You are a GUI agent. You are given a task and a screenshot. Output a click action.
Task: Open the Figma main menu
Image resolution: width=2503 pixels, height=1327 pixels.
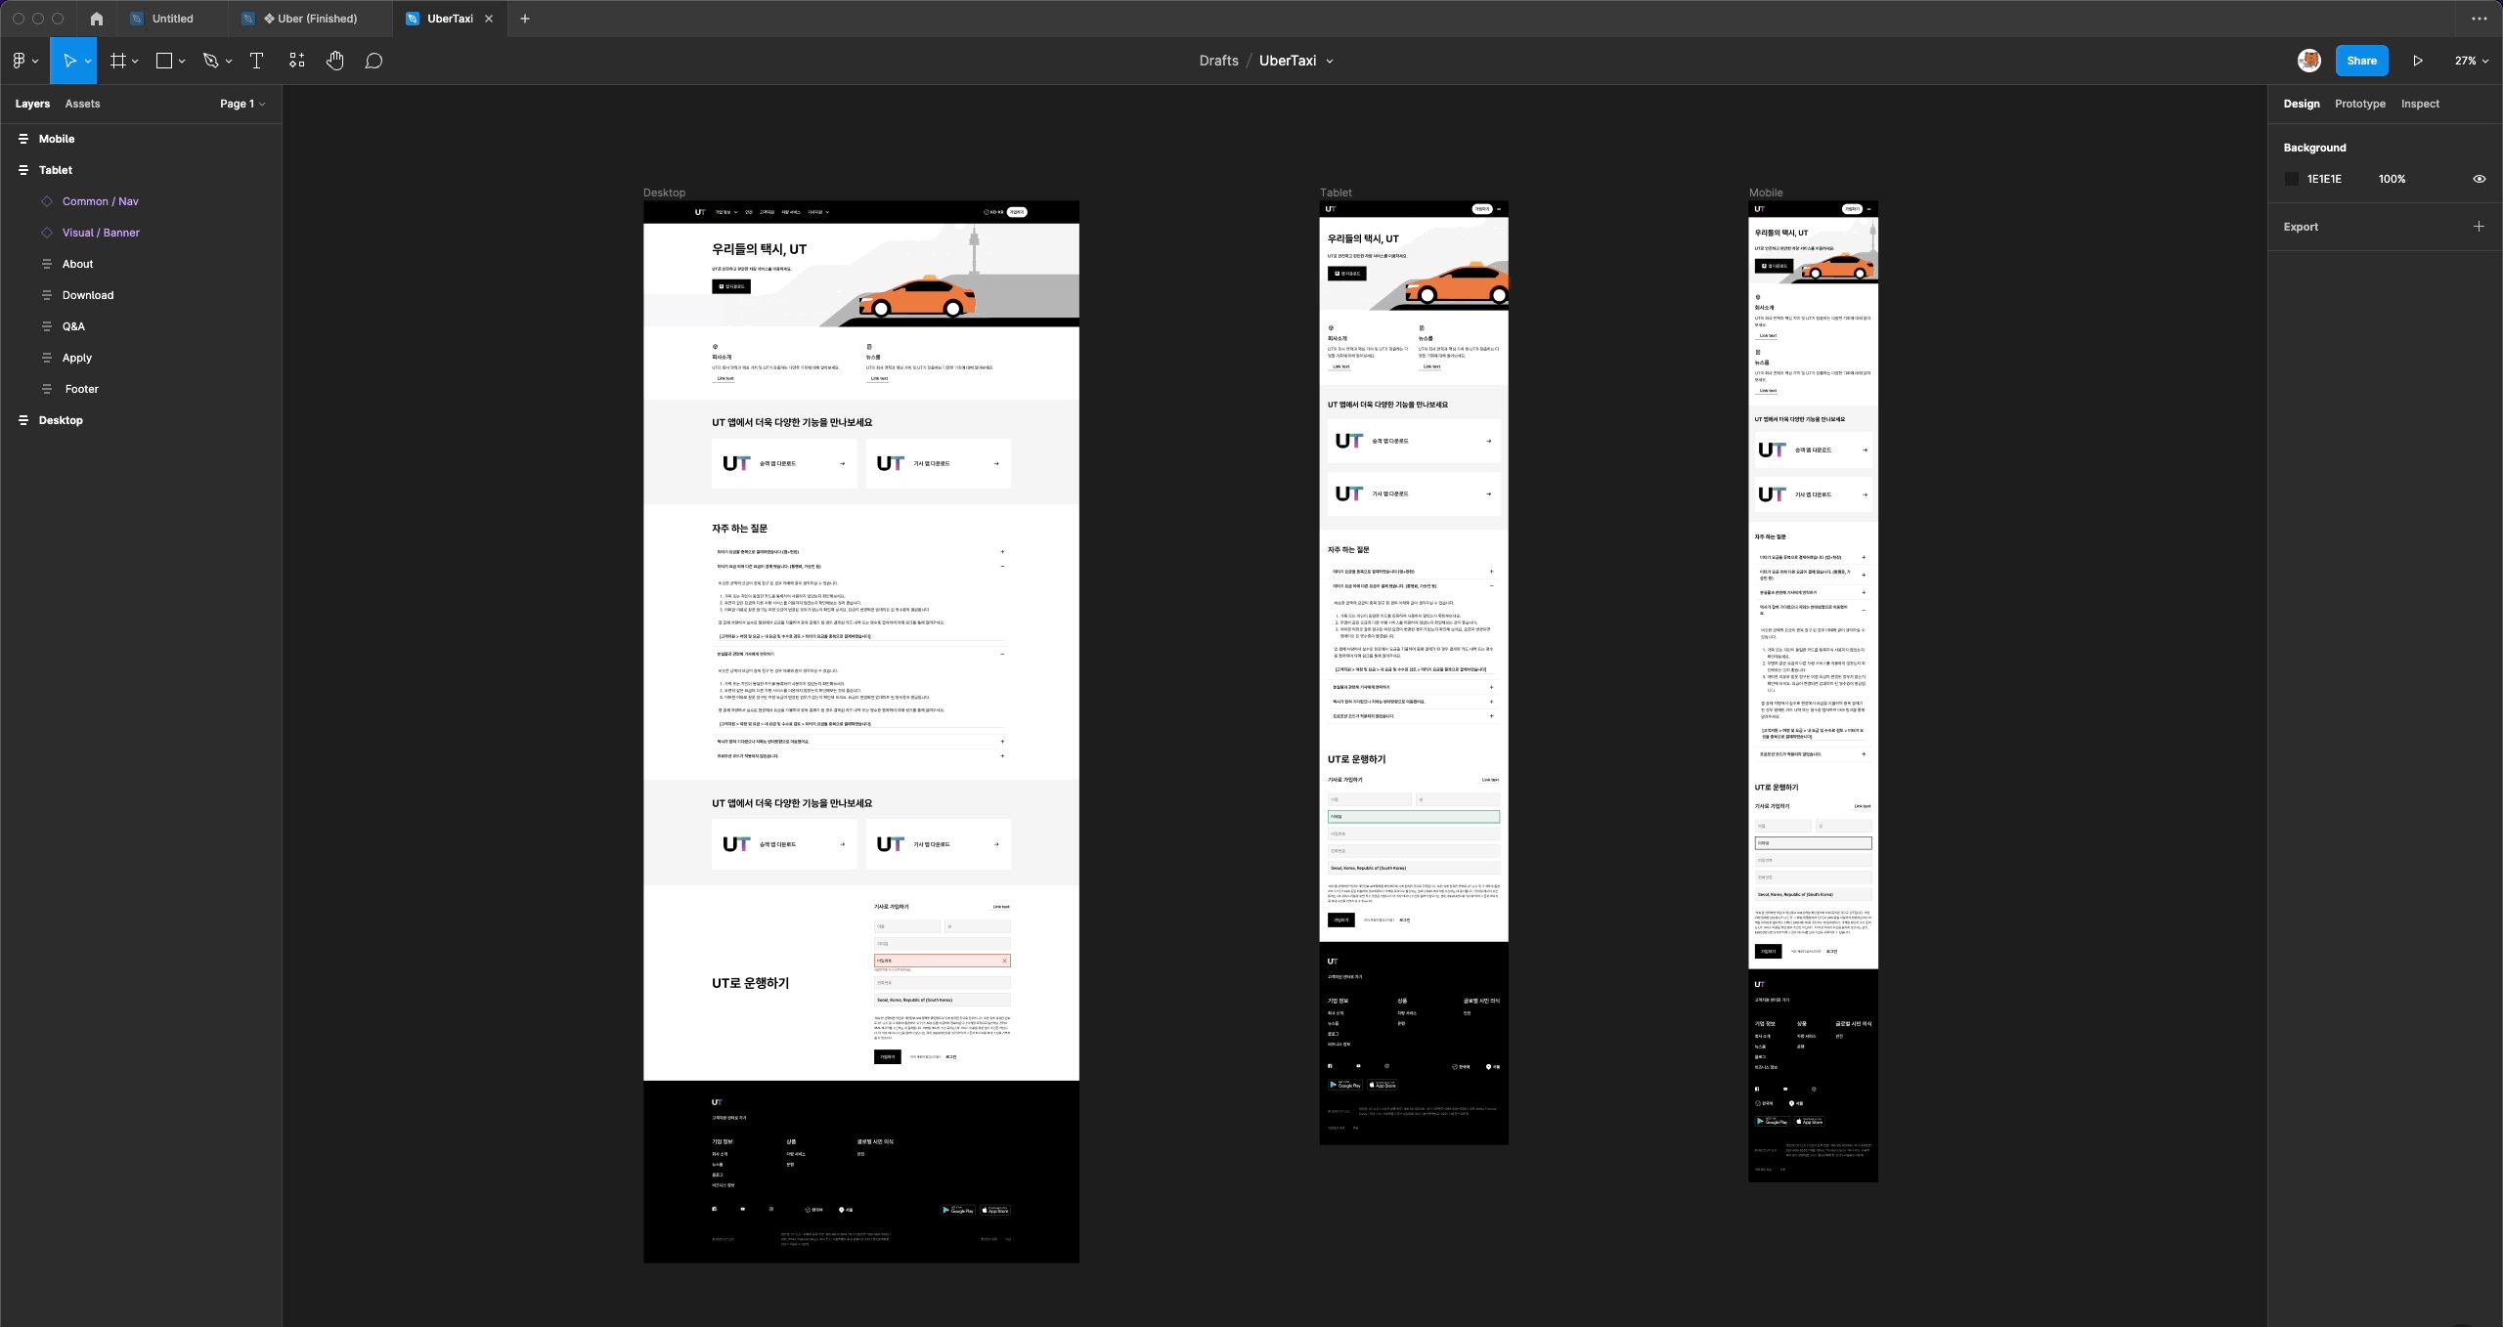pos(24,61)
